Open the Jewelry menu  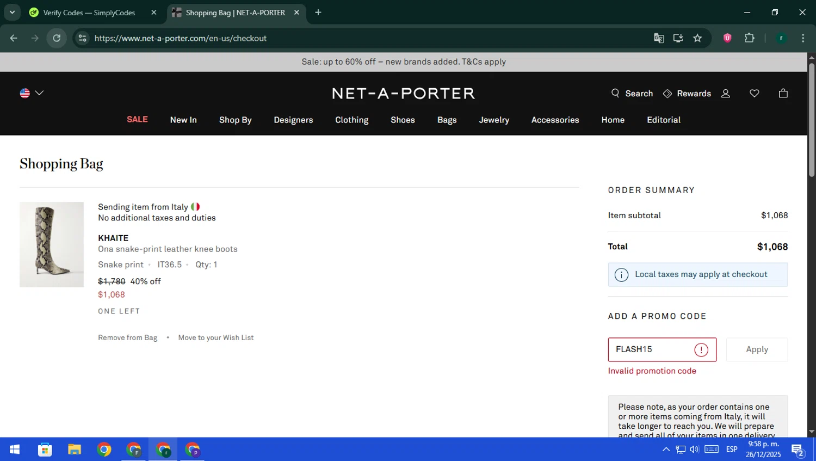coord(494,120)
